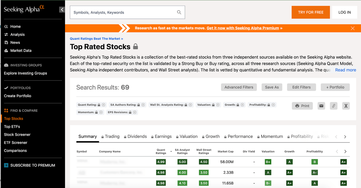Switch to the Momentum tab

click(270, 136)
